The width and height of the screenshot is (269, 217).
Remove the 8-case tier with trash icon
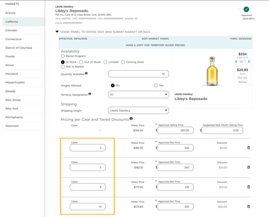249,187
